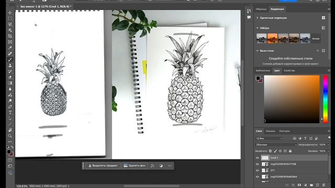Open the Color panel flyout menu

[x=329, y=70]
